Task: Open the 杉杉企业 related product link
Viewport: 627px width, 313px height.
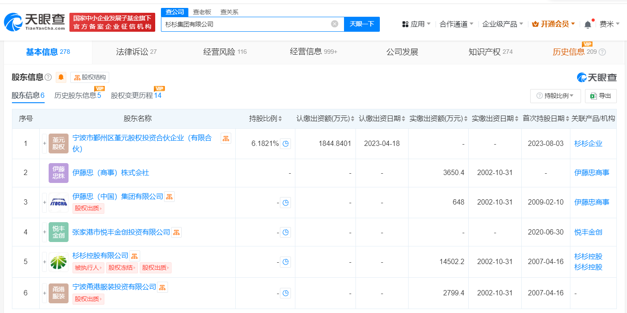Action: (x=589, y=144)
